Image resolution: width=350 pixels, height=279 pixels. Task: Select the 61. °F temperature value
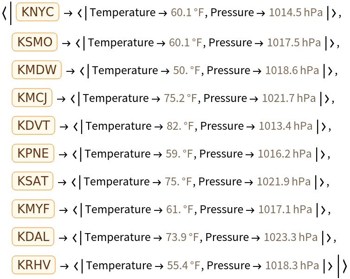181,210
